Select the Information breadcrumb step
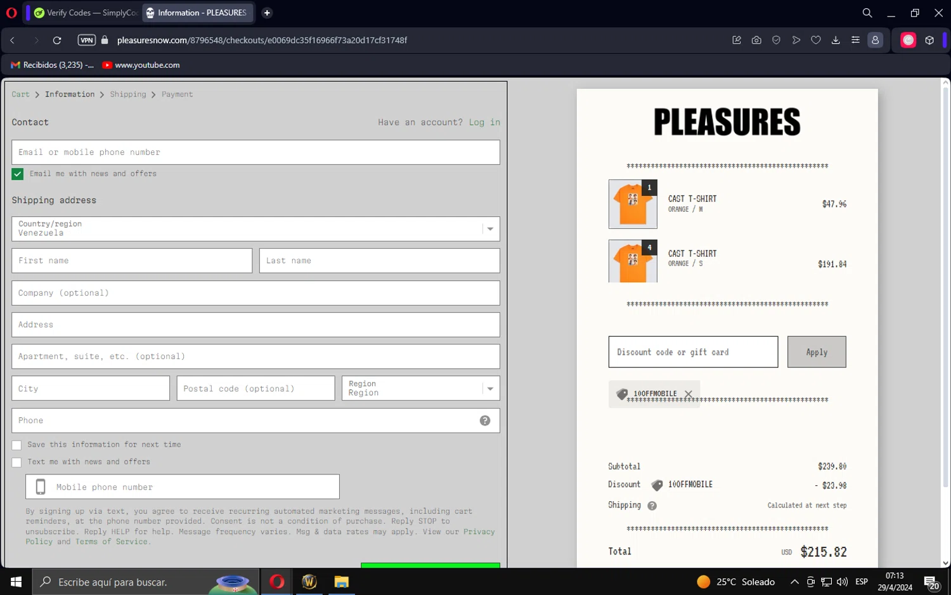 70,95
